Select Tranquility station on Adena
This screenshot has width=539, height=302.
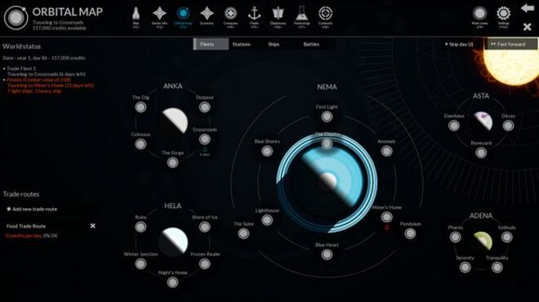(x=497, y=267)
